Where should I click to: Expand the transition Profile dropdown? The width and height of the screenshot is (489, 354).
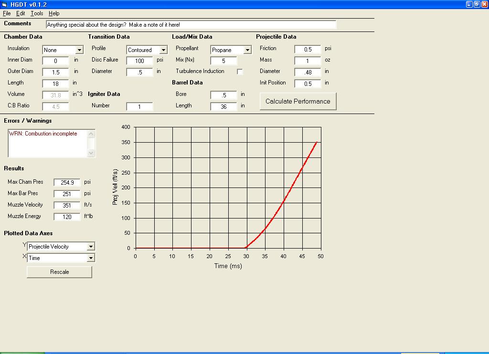(163, 50)
